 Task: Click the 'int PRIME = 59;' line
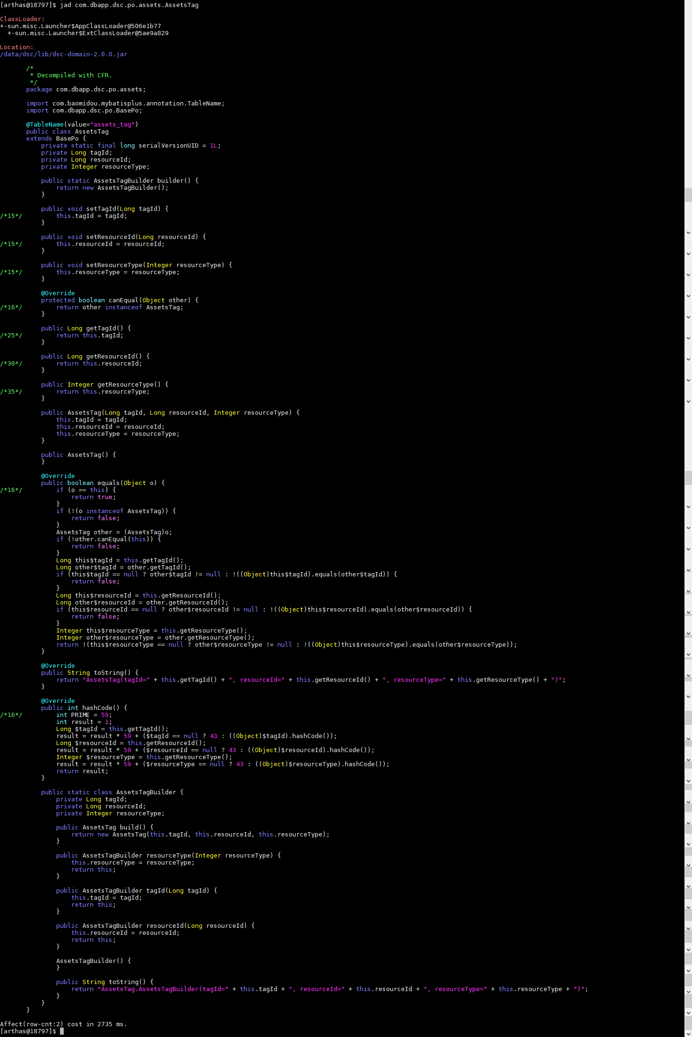[84, 715]
